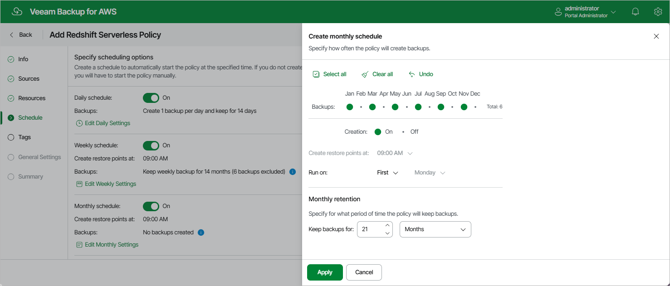The height and width of the screenshot is (286, 670).
Task: Click info icon beside weekly backups excluded
Action: pos(293,172)
